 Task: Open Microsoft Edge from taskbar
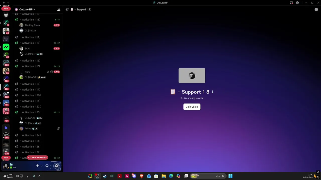pyautogui.click(x=171, y=176)
